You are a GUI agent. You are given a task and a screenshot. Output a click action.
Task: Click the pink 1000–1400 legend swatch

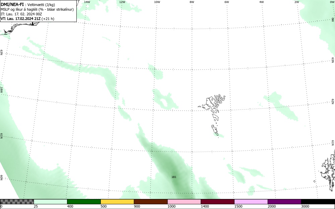tap(184, 202)
